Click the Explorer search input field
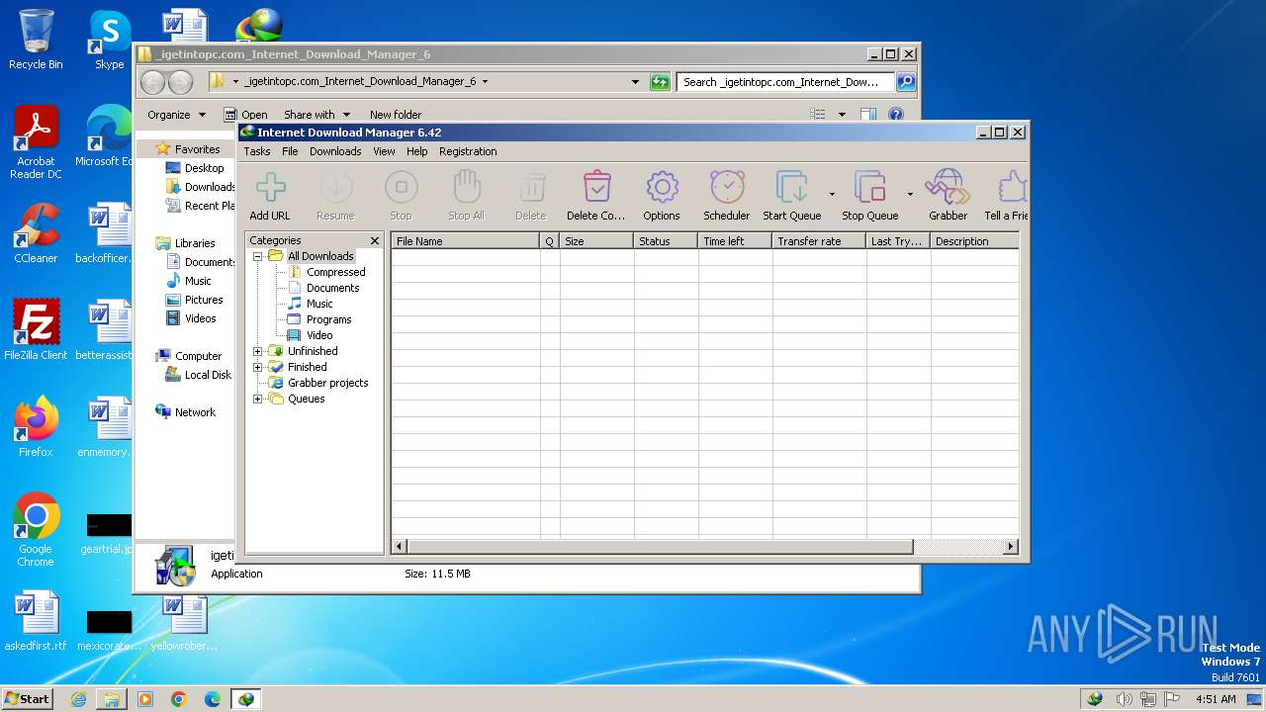 point(785,82)
